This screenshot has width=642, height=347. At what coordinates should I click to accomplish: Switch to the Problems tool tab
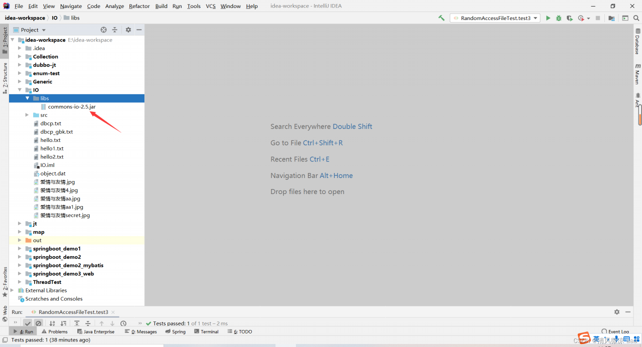click(x=55, y=331)
